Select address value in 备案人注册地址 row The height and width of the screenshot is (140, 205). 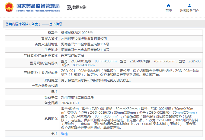[85, 44]
